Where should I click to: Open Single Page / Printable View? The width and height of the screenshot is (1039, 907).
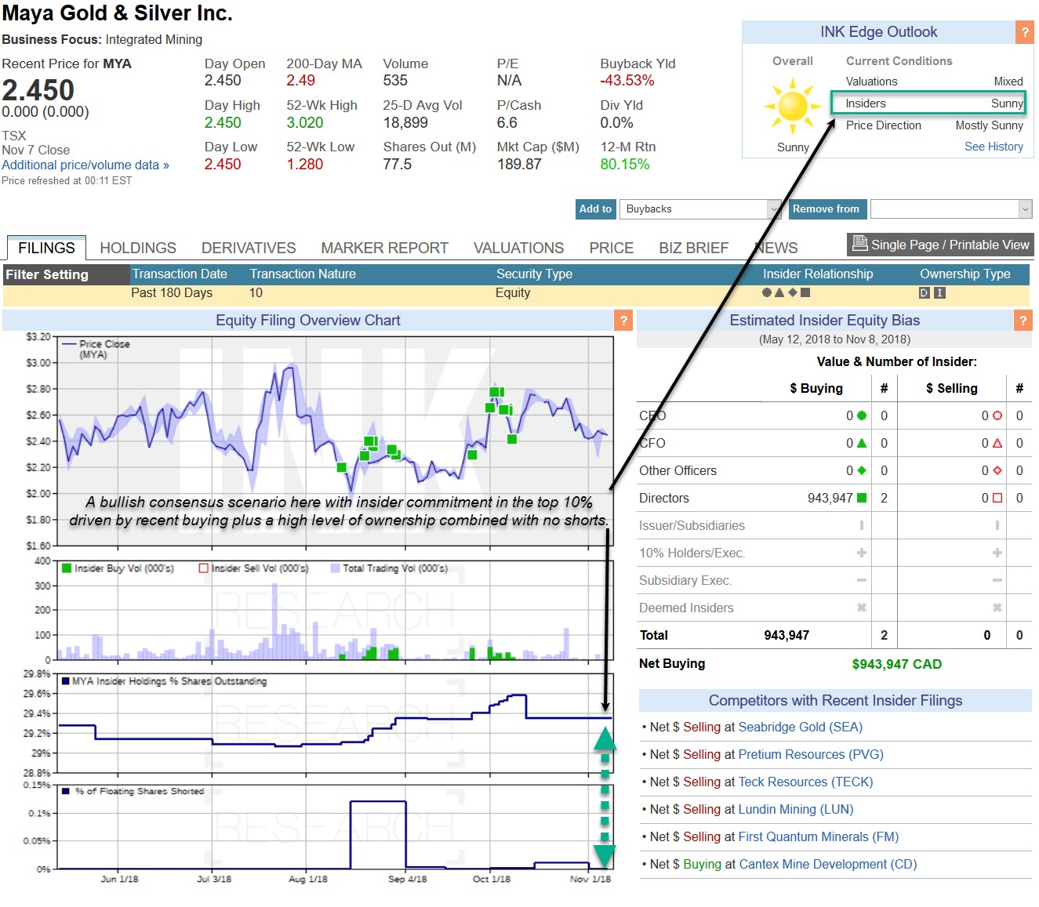941,245
